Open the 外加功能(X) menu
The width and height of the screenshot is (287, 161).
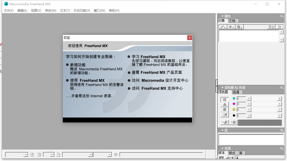(82, 10)
